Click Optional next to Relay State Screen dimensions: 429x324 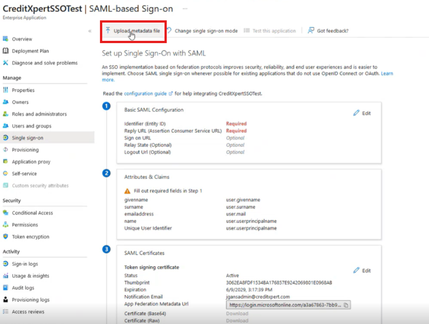pos(235,145)
